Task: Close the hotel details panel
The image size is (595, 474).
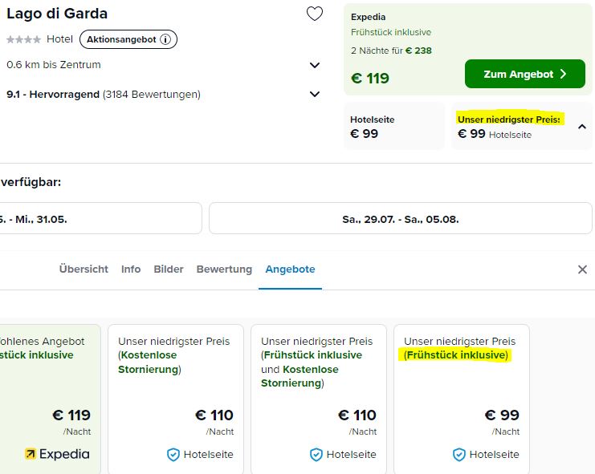Action: (x=582, y=269)
